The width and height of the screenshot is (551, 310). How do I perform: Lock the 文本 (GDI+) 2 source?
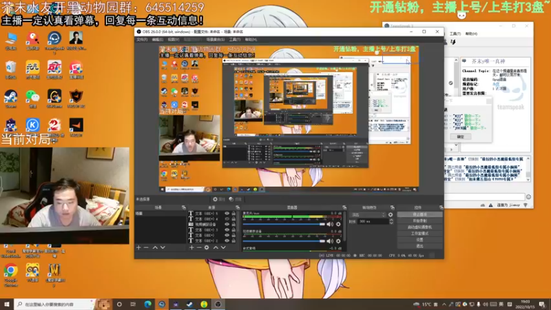pyautogui.click(x=233, y=240)
